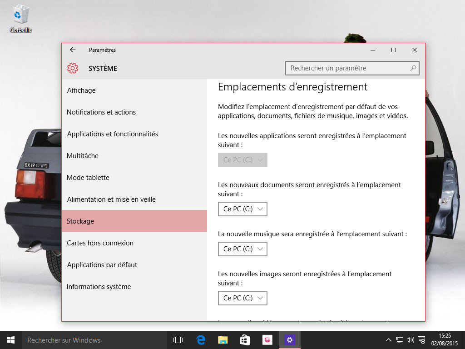Open the Windows Store taskbar icon
This screenshot has height=349, width=465.
(x=245, y=340)
